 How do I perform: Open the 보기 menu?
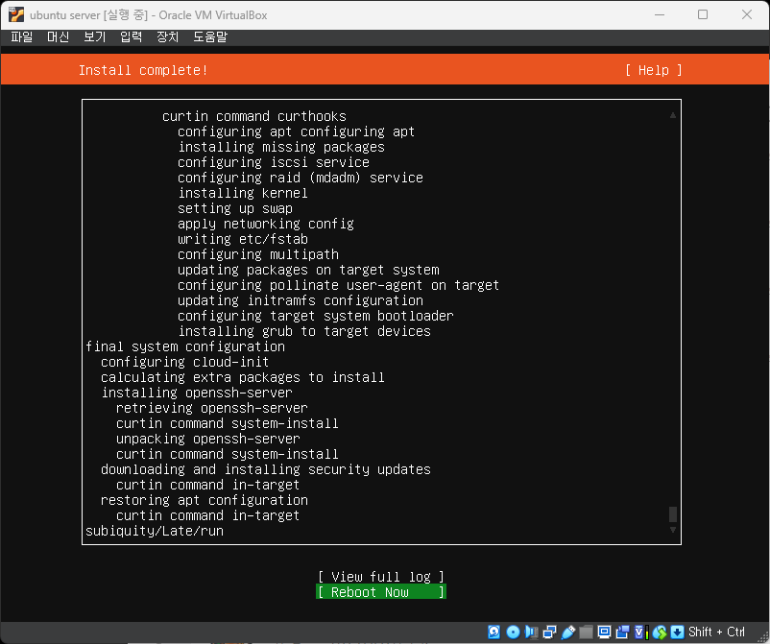pos(94,36)
